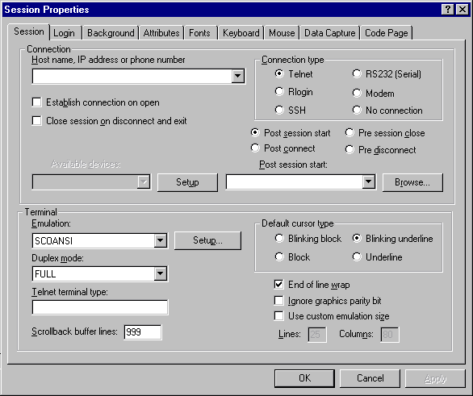Click the help question mark title bar button
The height and width of the screenshot is (396, 473).
point(448,10)
